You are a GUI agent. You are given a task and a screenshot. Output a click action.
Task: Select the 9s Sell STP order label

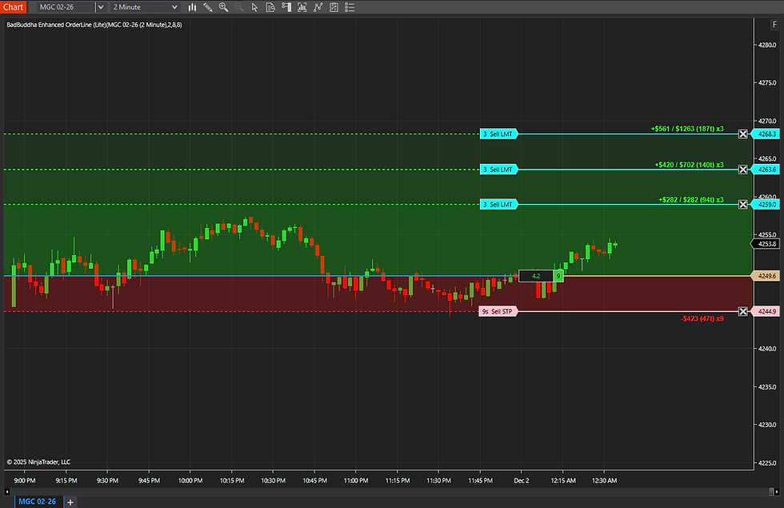[x=498, y=311]
